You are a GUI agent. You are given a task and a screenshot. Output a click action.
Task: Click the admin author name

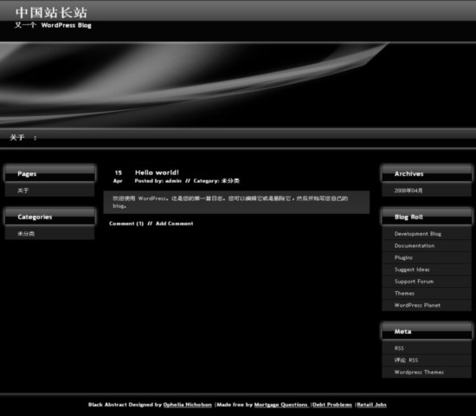pos(173,181)
